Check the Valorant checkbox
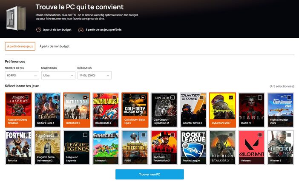 (x=260, y=135)
